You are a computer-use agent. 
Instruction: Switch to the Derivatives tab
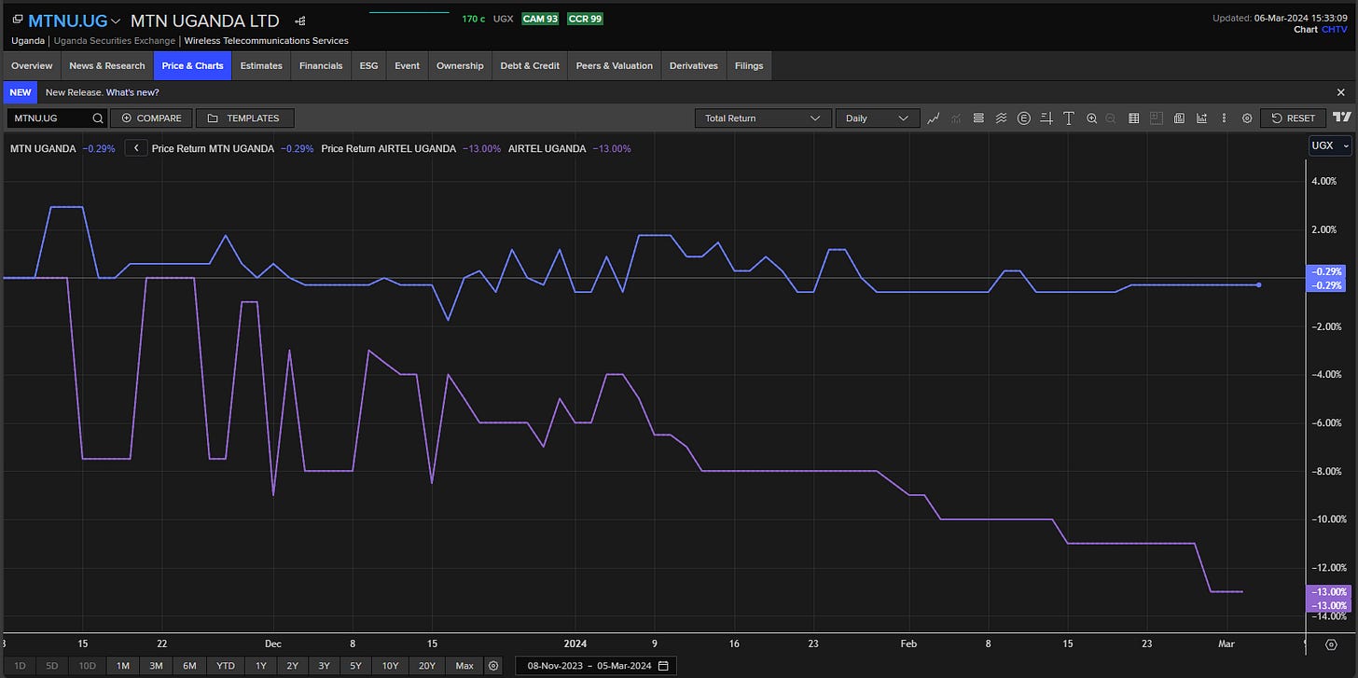pyautogui.click(x=694, y=65)
